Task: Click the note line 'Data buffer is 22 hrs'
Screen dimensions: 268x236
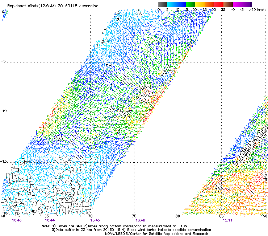Action: (x=131, y=230)
